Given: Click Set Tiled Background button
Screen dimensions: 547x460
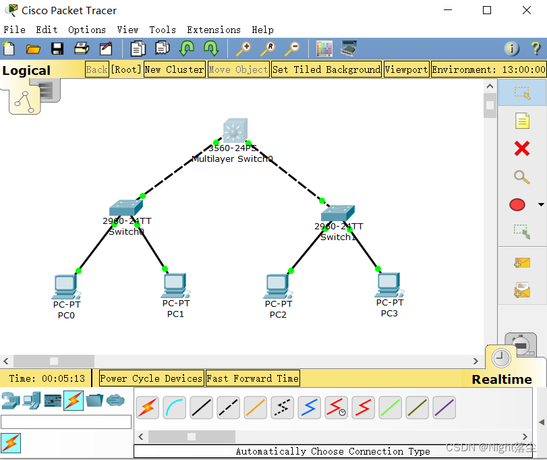Looking at the screenshot, I should pyautogui.click(x=326, y=69).
